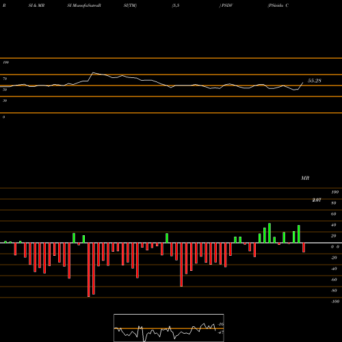
Task: Click the PSDV ticker text in header
Action: point(227,5)
